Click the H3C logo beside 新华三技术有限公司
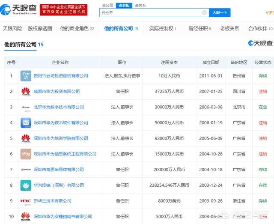 point(26,201)
